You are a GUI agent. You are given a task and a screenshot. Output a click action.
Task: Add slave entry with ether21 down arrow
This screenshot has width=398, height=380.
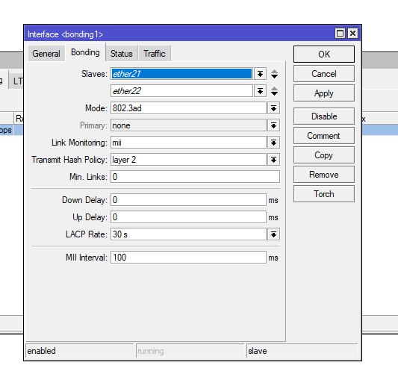pyautogui.click(x=274, y=76)
